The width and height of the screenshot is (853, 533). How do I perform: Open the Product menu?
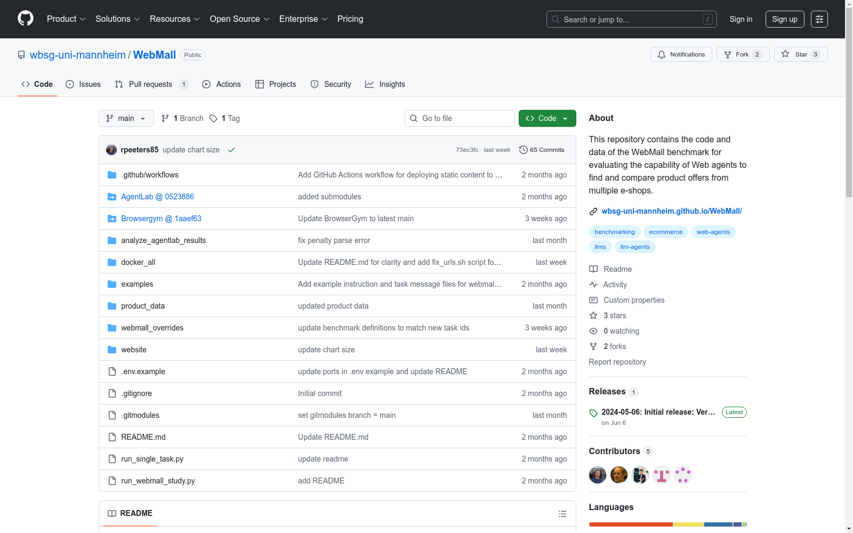click(66, 19)
